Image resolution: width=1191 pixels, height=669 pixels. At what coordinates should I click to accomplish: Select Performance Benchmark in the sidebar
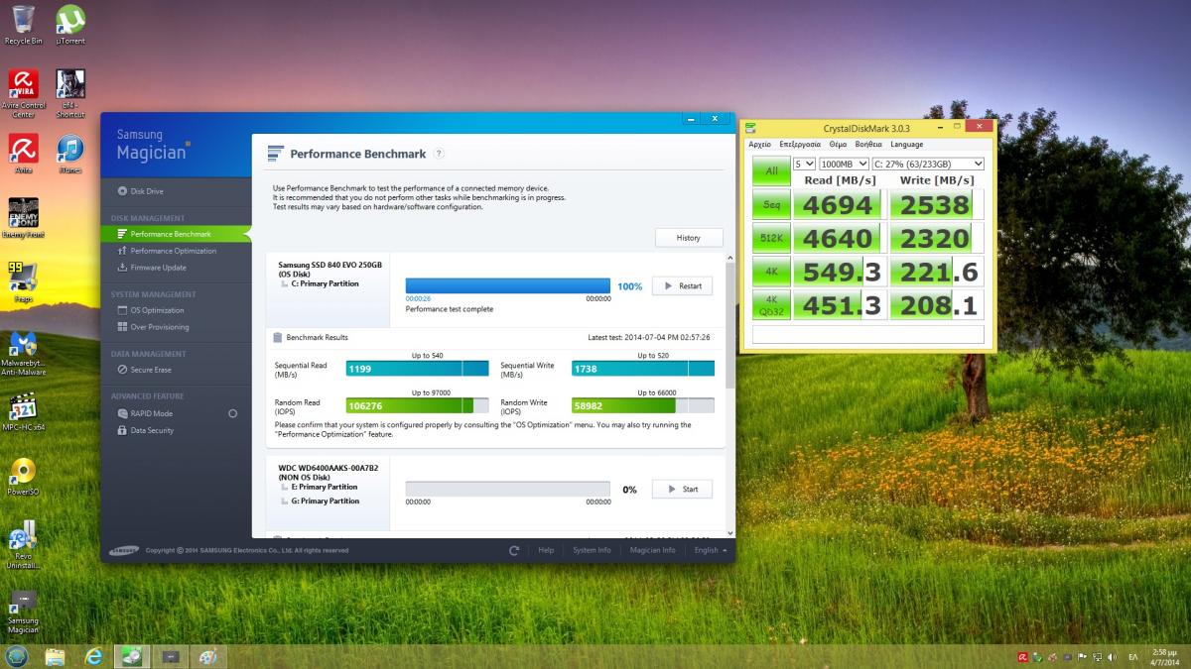(176, 234)
